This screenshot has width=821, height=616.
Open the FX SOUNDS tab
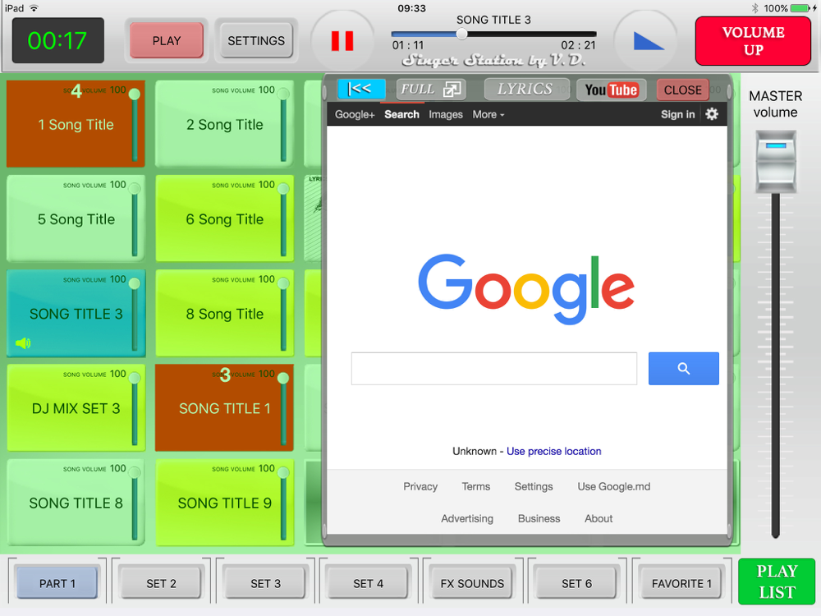coord(472,583)
